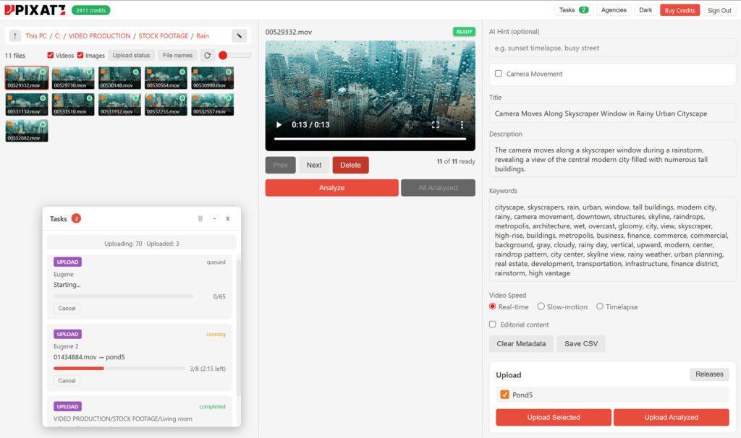Uncheck the Videos filter checkbox

point(51,56)
